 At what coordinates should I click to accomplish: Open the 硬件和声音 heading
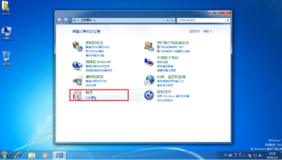(x=94, y=77)
